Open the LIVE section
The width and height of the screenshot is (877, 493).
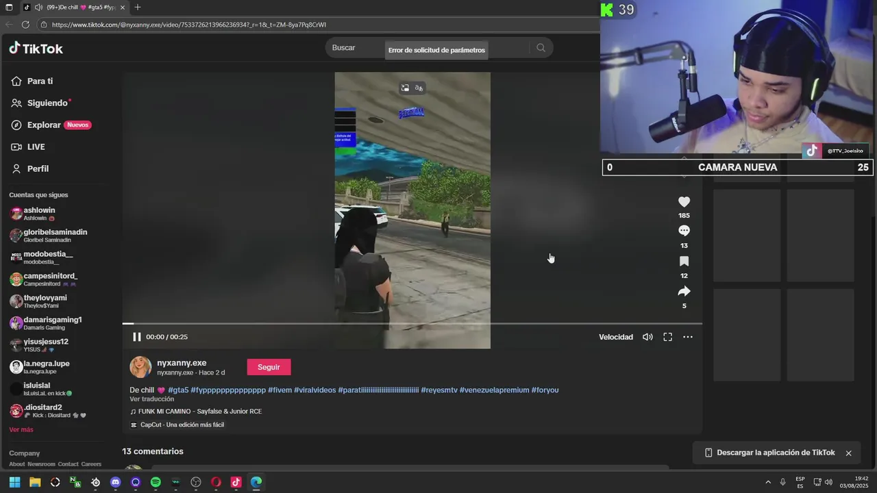point(28,147)
